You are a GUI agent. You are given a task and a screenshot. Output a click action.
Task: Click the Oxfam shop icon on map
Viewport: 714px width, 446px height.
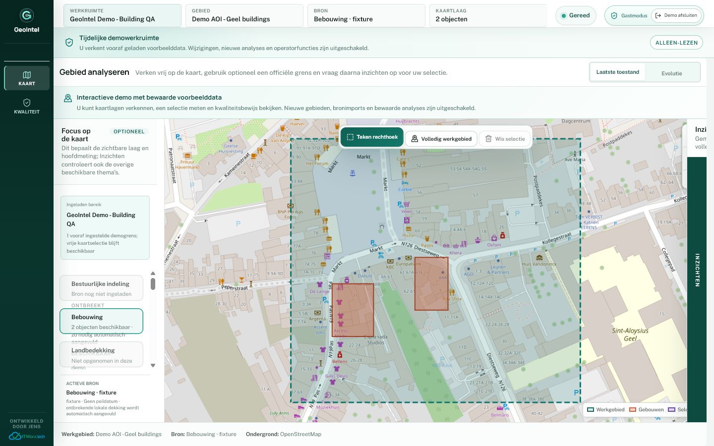click(x=494, y=238)
